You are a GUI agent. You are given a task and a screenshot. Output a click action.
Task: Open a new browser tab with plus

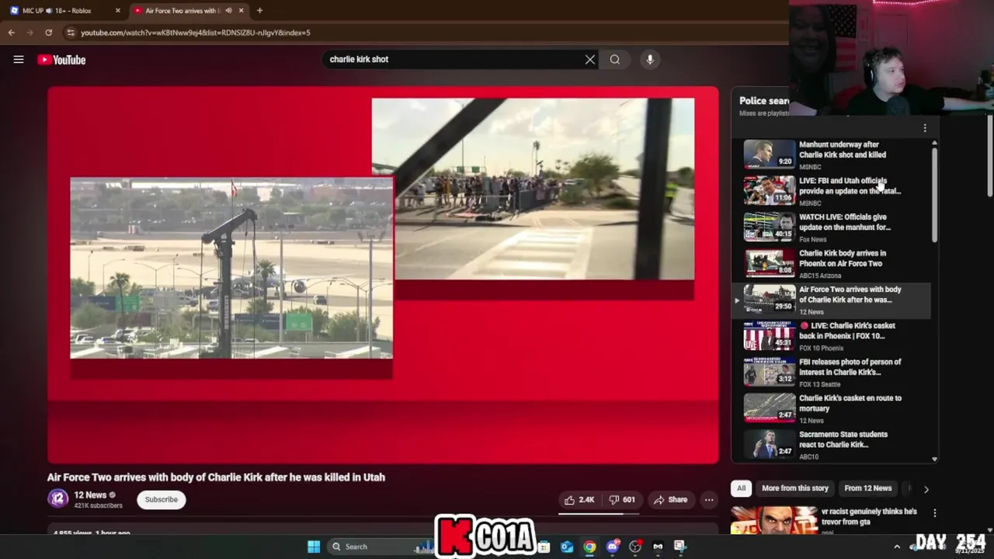[x=259, y=10]
